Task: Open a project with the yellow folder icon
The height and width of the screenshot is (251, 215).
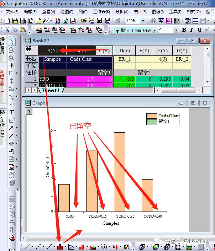Action: pos(84,21)
